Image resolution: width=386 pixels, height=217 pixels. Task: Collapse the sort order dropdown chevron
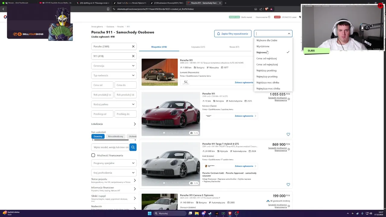289,34
